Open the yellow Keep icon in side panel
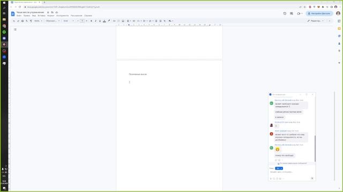The width and height of the screenshot is (343, 192). [x=339, y=28]
